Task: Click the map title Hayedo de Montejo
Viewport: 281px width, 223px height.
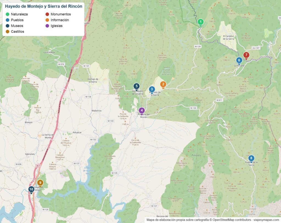Action: [44, 6]
